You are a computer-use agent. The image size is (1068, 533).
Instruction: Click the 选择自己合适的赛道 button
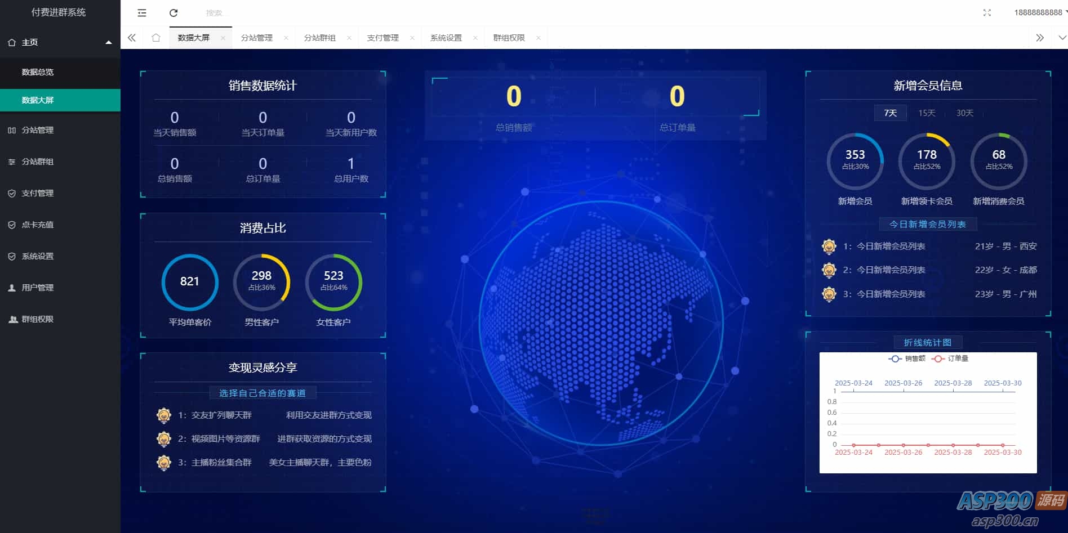pyautogui.click(x=262, y=393)
